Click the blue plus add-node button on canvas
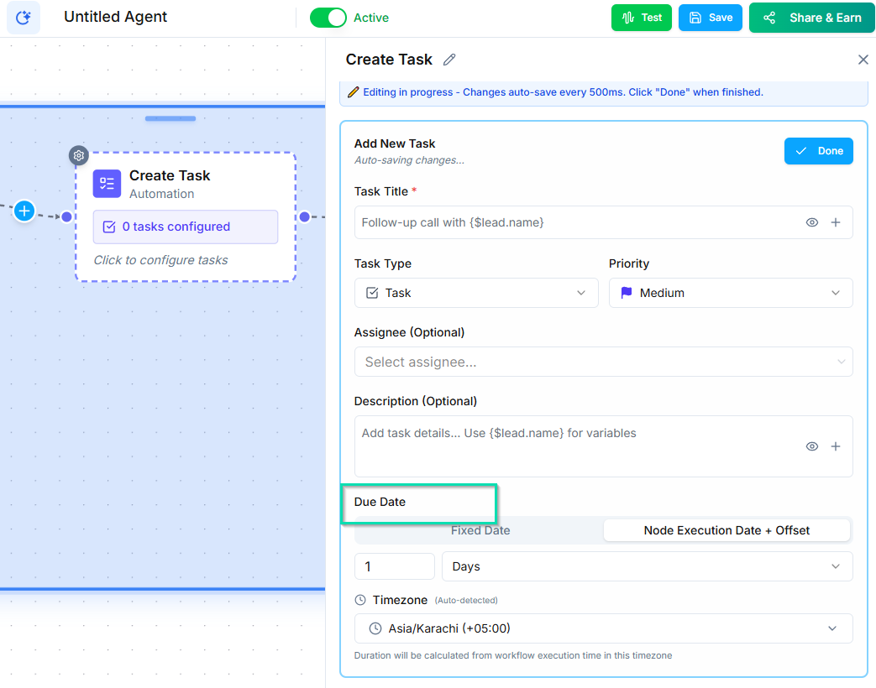The height and width of the screenshot is (688, 876). point(24,211)
